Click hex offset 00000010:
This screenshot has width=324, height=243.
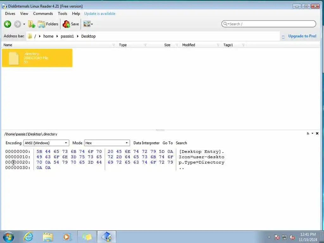18,157
